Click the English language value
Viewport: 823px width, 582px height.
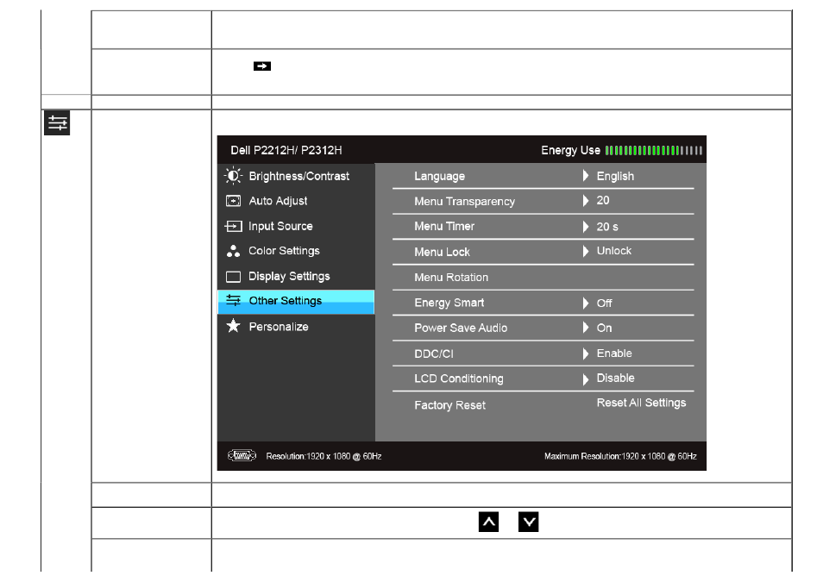(615, 177)
